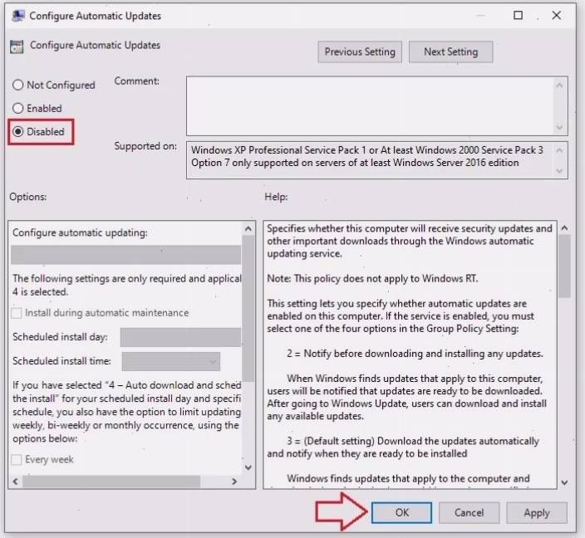
Task: Go to Next Setting
Action: point(450,51)
